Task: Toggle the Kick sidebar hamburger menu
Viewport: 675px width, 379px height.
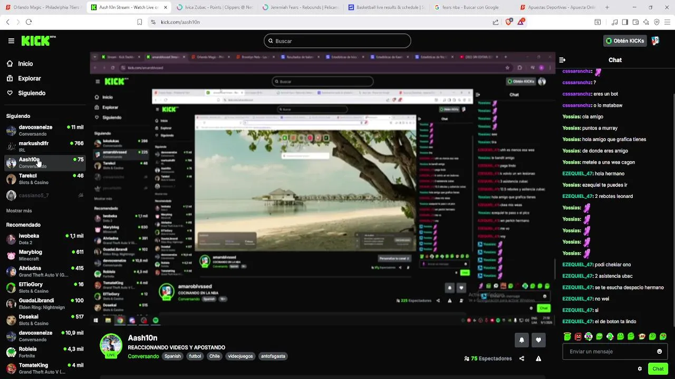Action: point(11,41)
